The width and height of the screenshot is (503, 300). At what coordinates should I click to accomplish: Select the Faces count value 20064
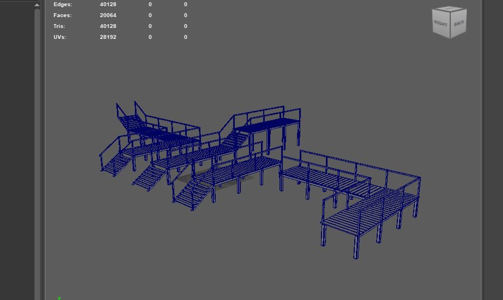[108, 15]
